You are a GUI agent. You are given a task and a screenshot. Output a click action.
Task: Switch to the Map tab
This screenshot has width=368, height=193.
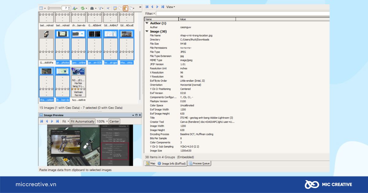[x=150, y=164]
